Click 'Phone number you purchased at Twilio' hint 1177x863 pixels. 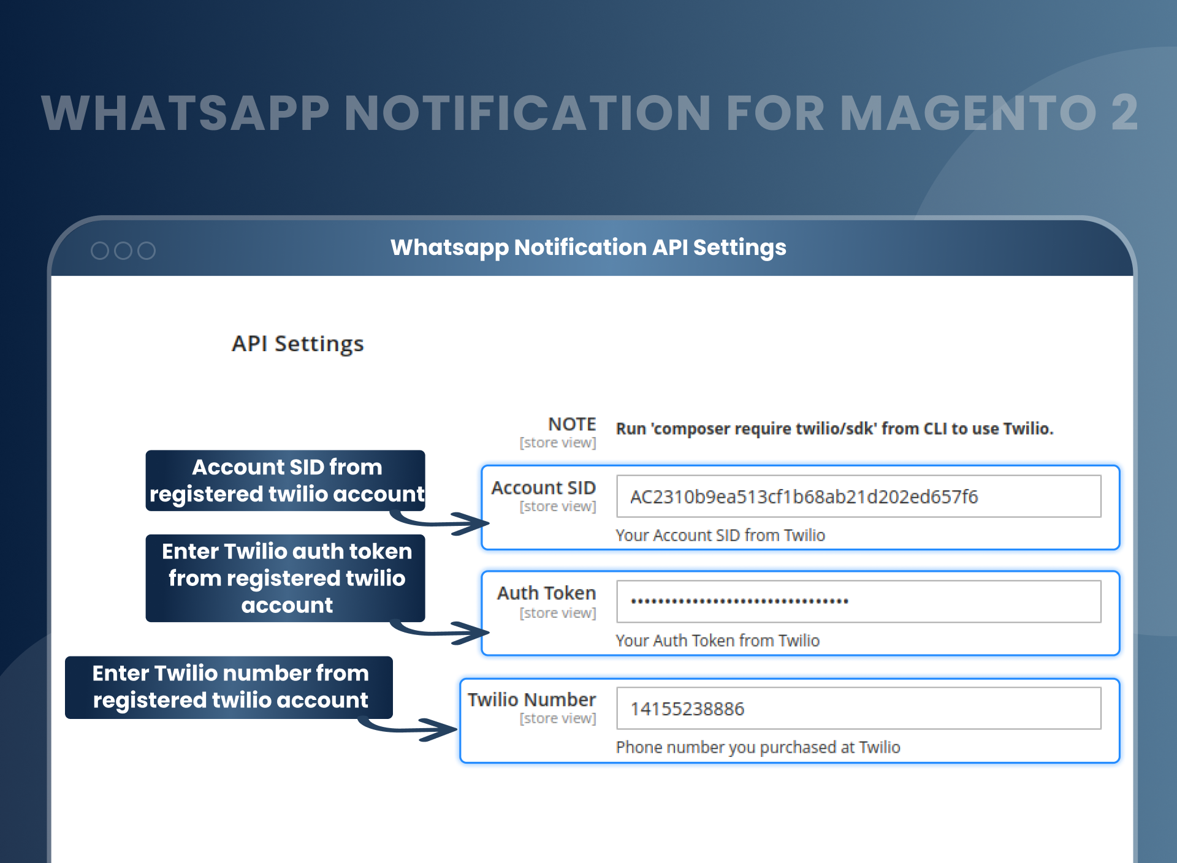click(758, 747)
